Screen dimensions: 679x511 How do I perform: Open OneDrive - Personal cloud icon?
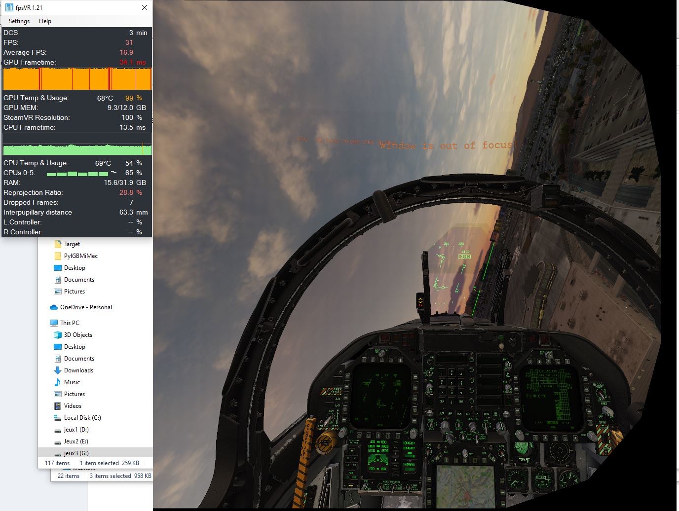[x=54, y=307]
